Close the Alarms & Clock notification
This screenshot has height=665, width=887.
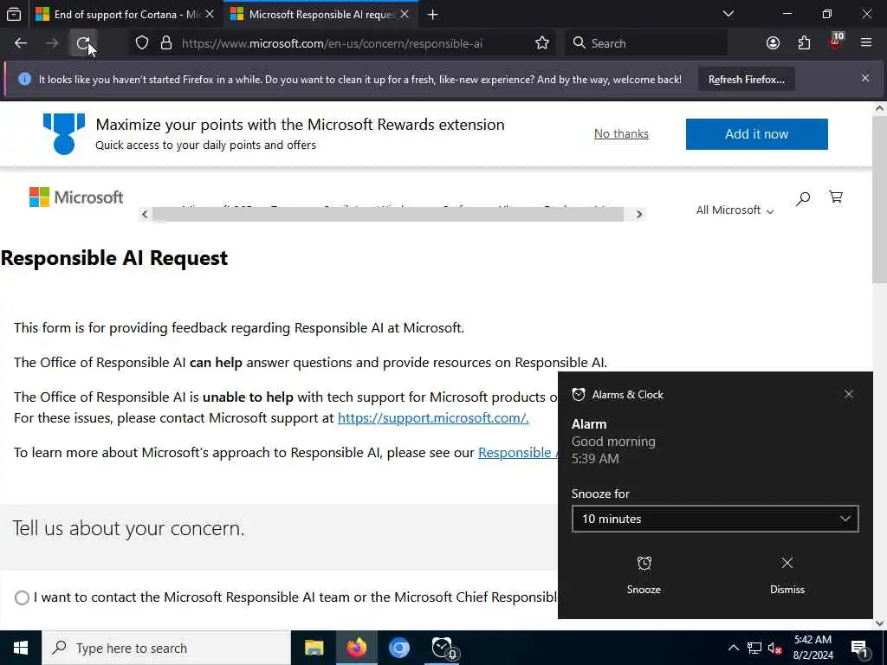pyautogui.click(x=849, y=394)
